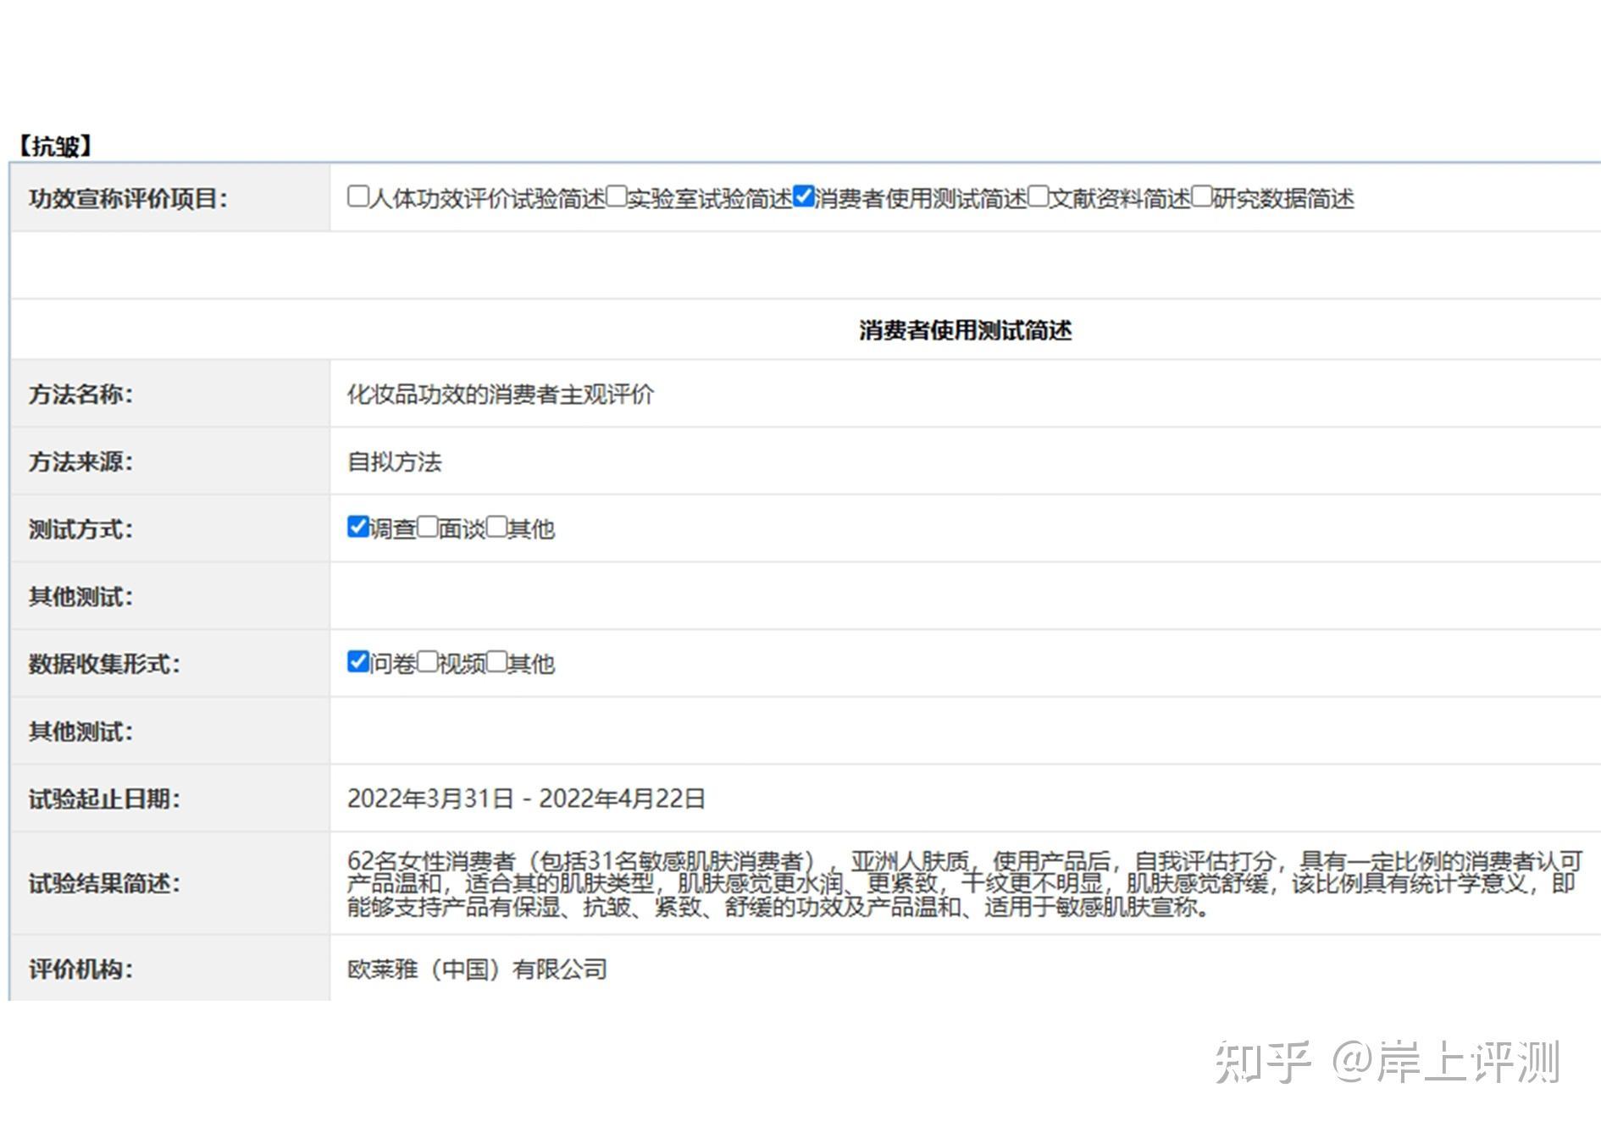The height and width of the screenshot is (1127, 1601).
Task: Check the 文献资料简述 checkbox
Action: tap(1039, 196)
